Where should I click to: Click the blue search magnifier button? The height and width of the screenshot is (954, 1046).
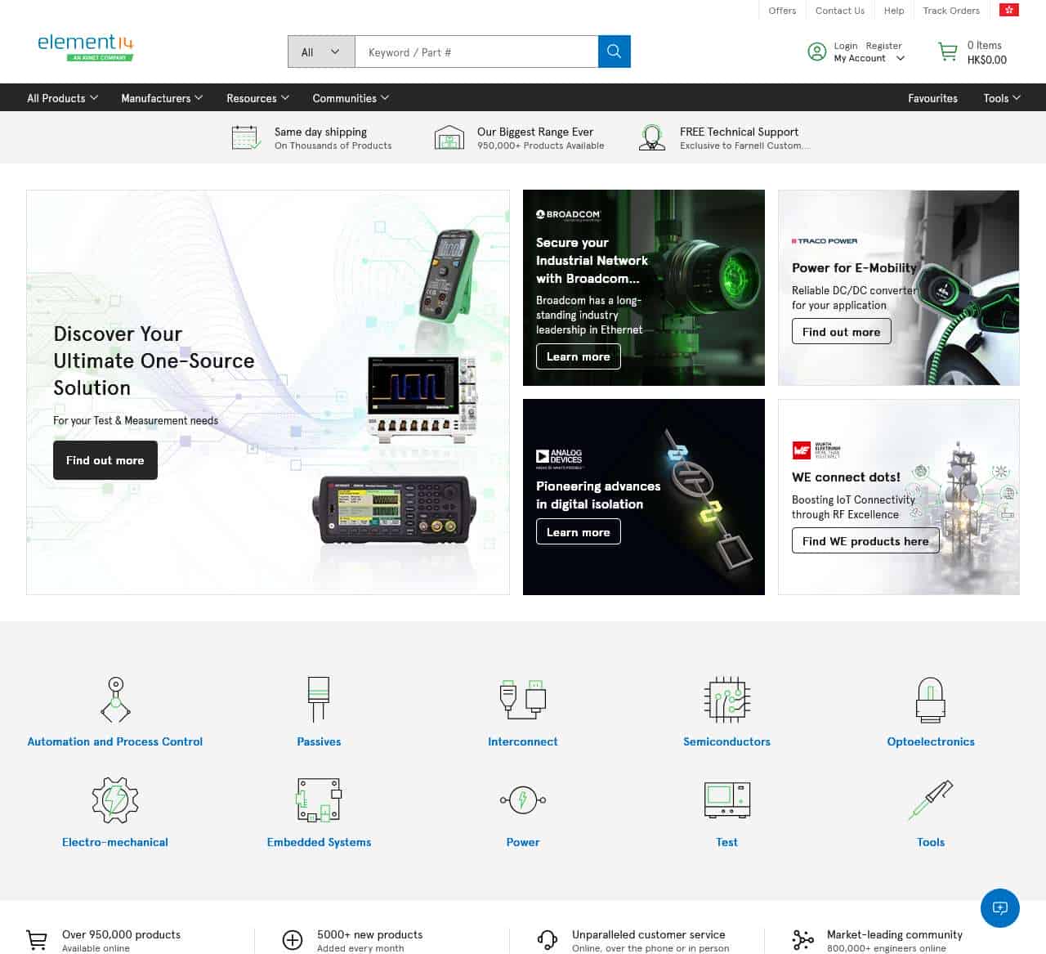(x=614, y=52)
